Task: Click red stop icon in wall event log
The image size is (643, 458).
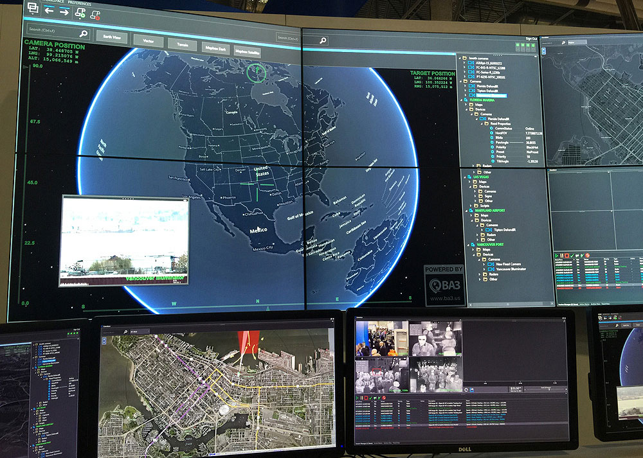Action: point(566,256)
